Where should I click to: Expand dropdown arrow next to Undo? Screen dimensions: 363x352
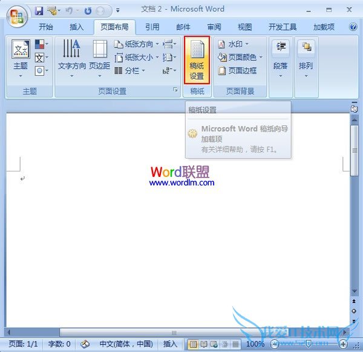click(x=77, y=11)
